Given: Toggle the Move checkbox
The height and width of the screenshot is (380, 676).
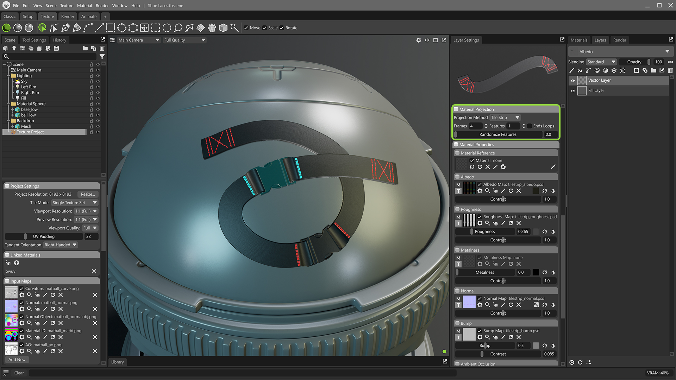Looking at the screenshot, I should [x=246, y=28].
